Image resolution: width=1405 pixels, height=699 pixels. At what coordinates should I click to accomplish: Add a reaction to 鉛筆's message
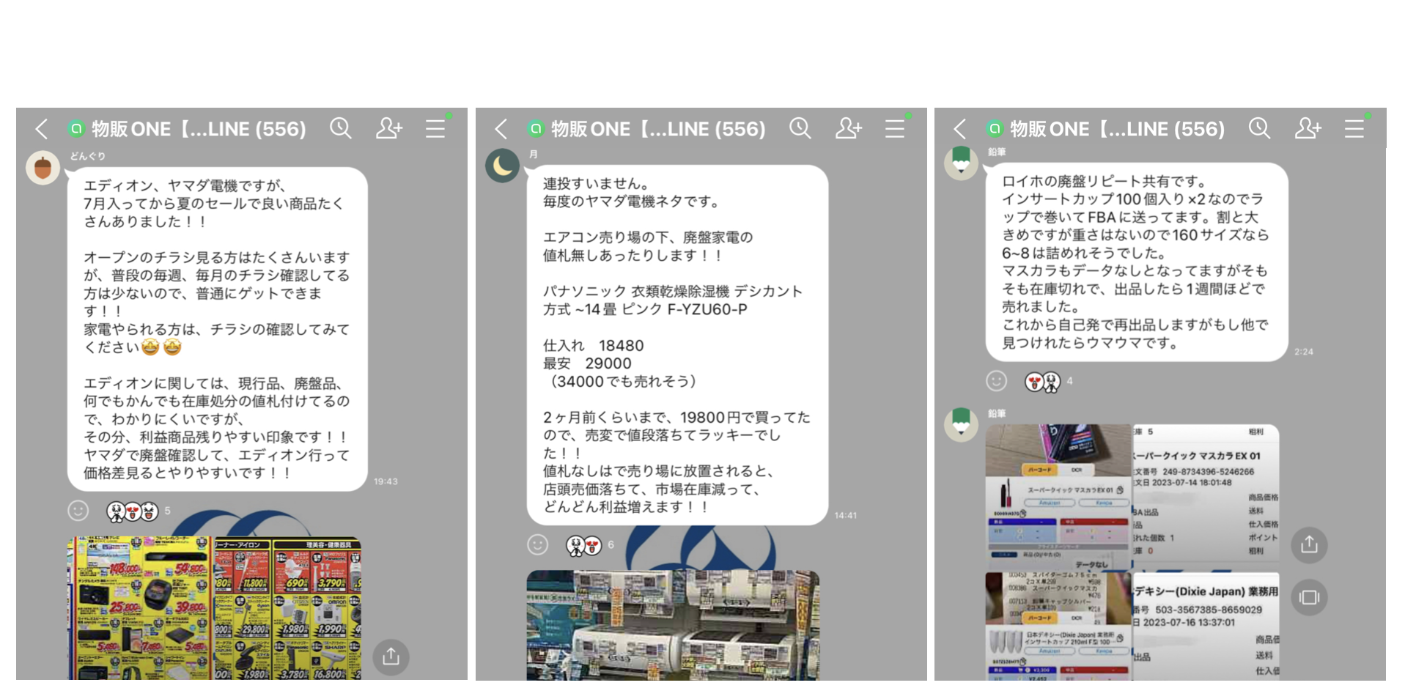pyautogui.click(x=996, y=381)
